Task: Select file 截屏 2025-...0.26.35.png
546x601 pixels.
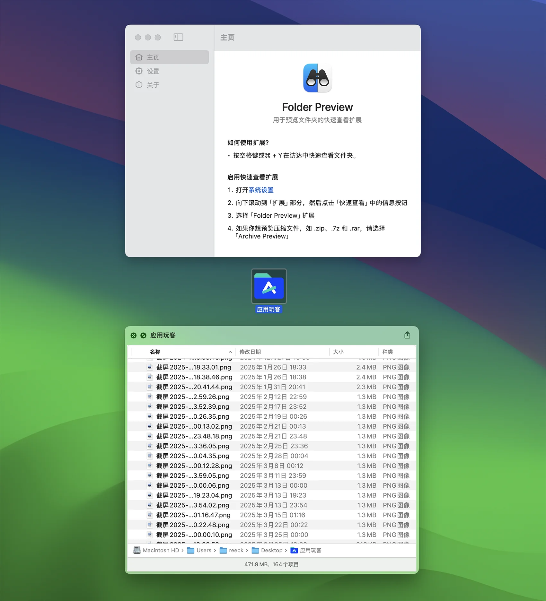Action: pos(272,416)
